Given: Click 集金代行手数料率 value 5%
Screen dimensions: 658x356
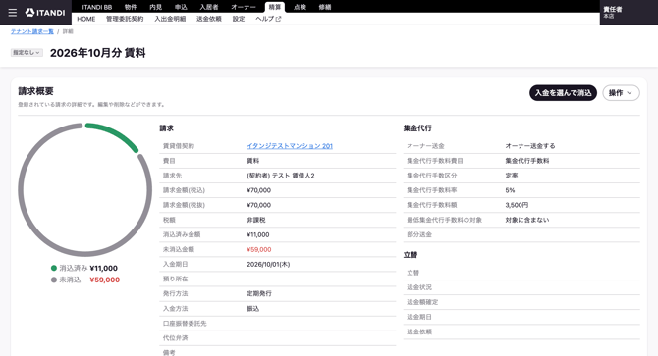Looking at the screenshot, I should [x=510, y=190].
